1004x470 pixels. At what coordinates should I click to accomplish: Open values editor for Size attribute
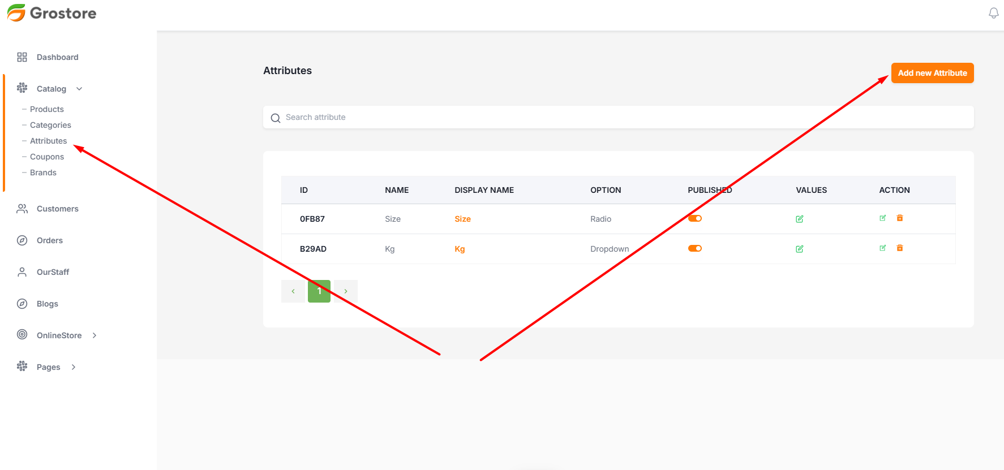pos(799,219)
